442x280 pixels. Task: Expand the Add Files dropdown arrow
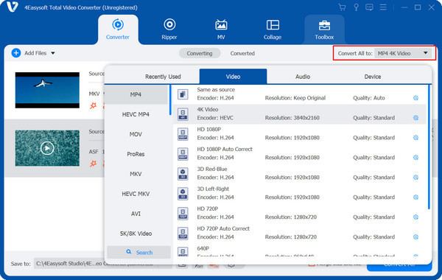(x=53, y=53)
